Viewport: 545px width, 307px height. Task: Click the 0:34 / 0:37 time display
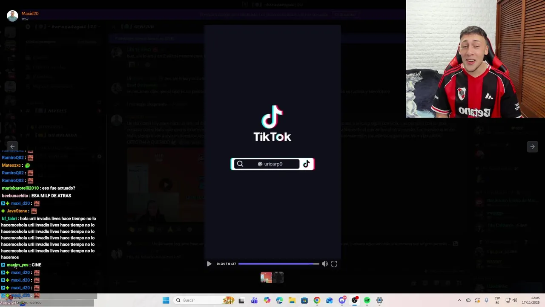tap(226, 264)
